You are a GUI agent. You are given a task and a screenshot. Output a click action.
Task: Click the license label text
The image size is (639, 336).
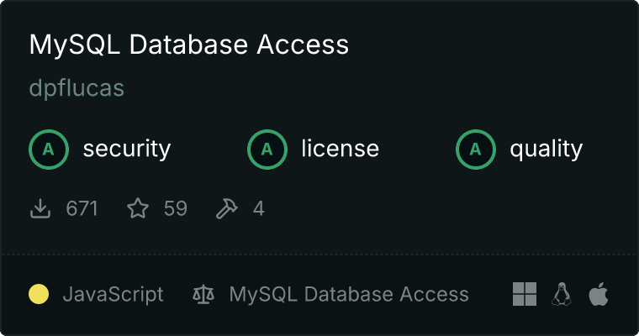pyautogui.click(x=340, y=150)
